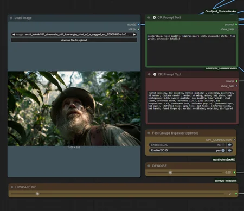Click the IMAGE output port on Load Image
This screenshot has height=211, width=244.
(x=138, y=24)
